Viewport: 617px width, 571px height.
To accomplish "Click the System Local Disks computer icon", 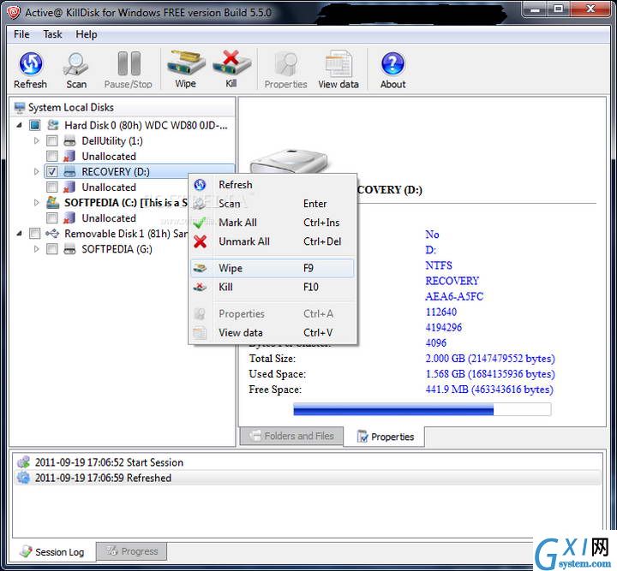I will tap(19, 107).
